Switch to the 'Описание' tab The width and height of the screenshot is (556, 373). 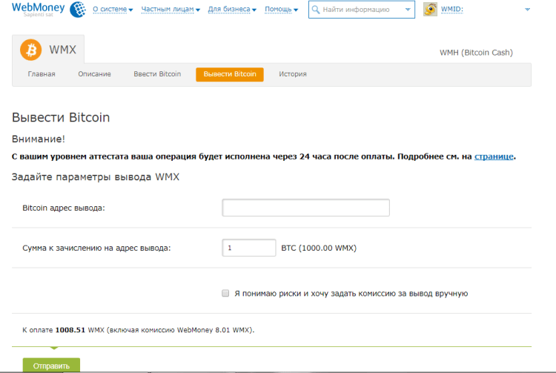tap(94, 74)
